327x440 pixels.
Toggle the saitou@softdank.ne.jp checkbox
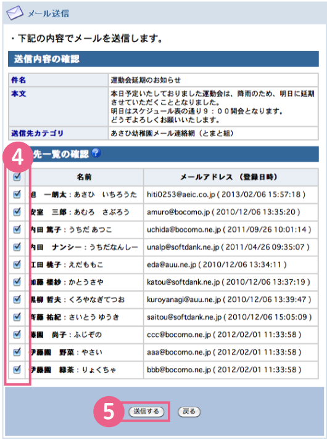pos(17,317)
